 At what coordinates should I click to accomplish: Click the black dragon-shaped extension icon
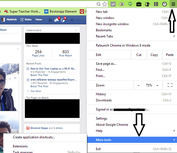click(147, 4)
